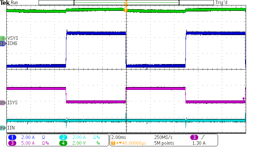Image resolution: width=255 pixels, height=153 pixels.
Task: Click the Tek logo
Action: point(5,3)
